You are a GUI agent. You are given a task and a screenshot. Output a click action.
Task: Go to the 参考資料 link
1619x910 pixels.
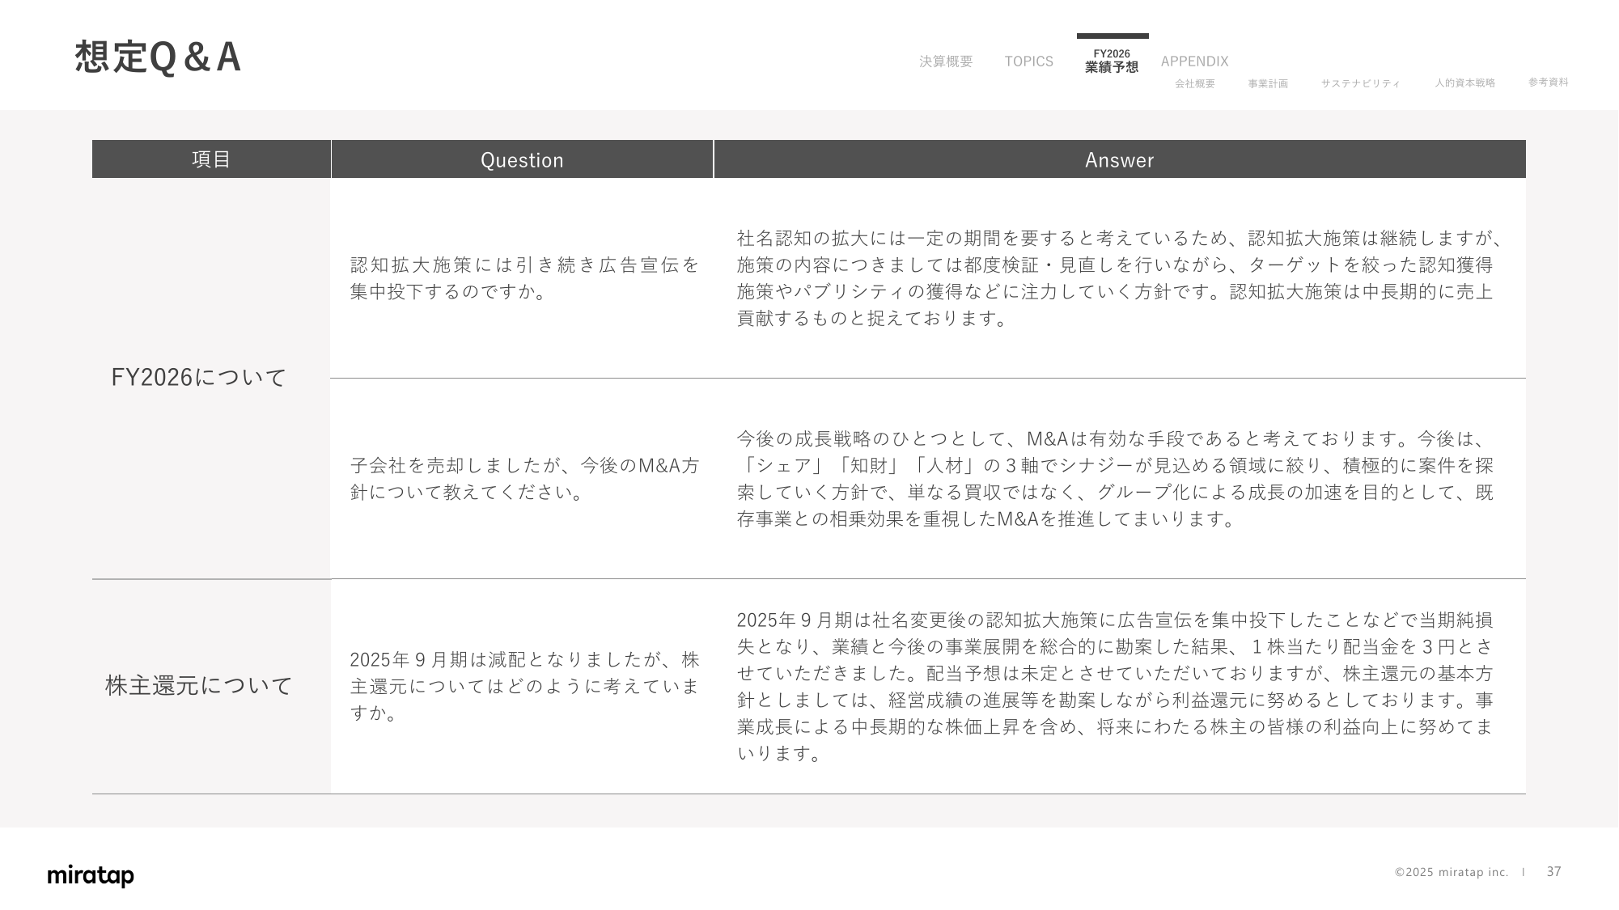(x=1548, y=83)
